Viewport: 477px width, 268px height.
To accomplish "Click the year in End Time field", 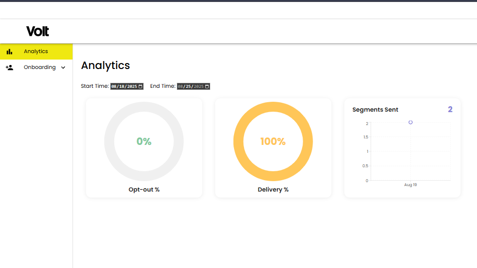I will (x=198, y=86).
